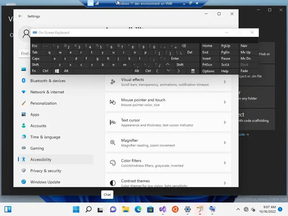288x216 pixels.
Task: Tap the up arrow key on the On-Screen Keyboard
Action: tap(168, 65)
